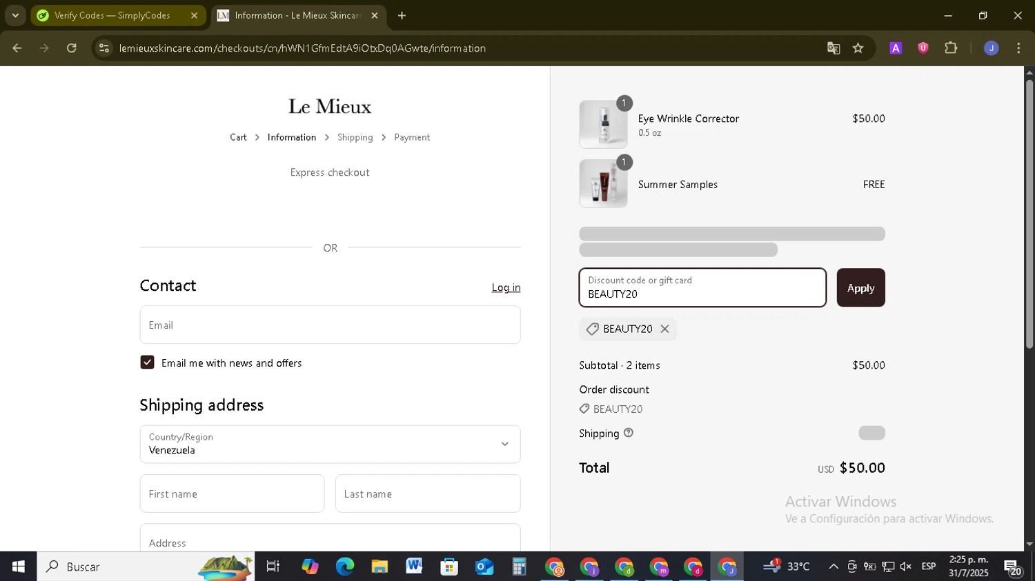Launch Copilot from the taskbar
1035x581 pixels.
[310, 567]
